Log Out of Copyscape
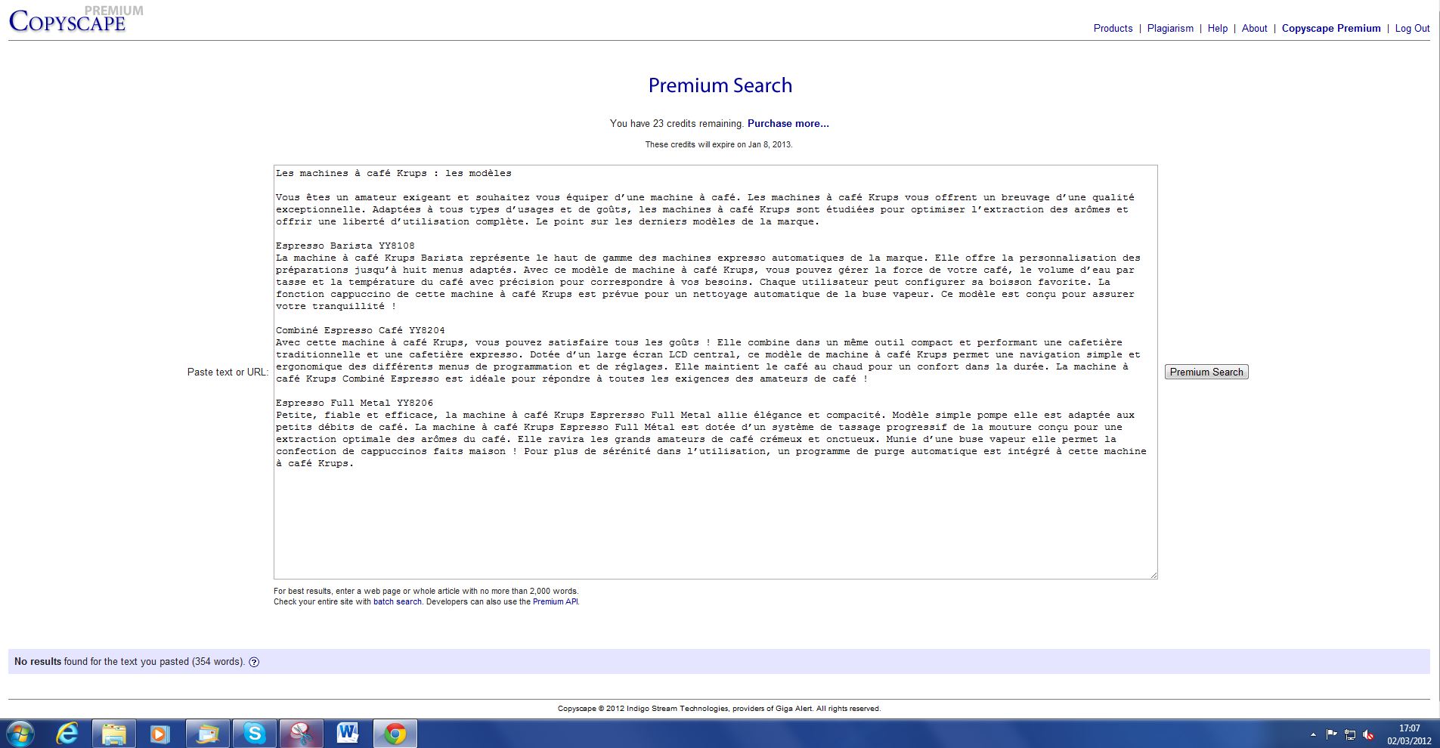This screenshot has height=748, width=1440. pyautogui.click(x=1412, y=29)
